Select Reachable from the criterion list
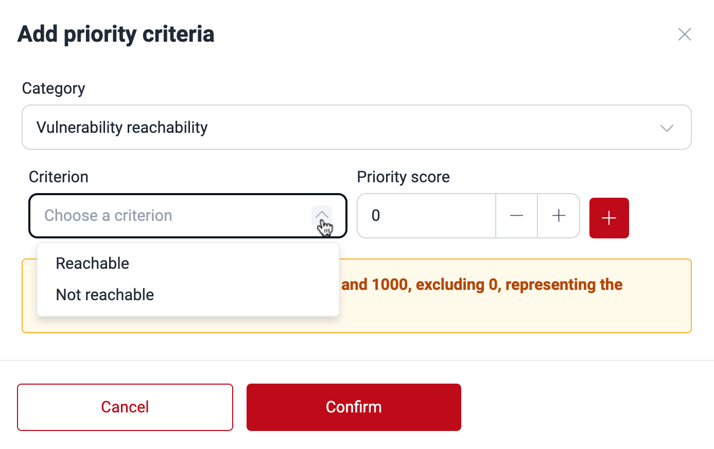 click(x=92, y=263)
